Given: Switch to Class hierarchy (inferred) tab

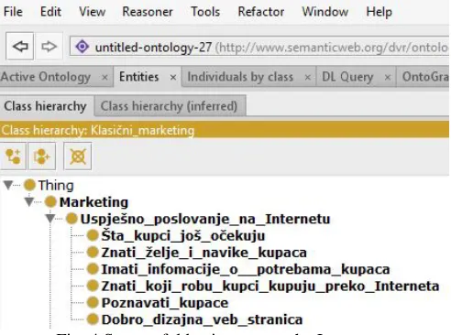Looking at the screenshot, I should coord(170,106).
